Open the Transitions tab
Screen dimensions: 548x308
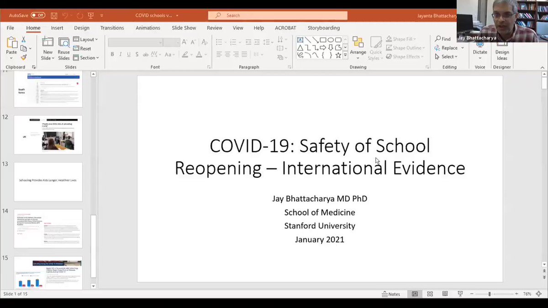112,28
